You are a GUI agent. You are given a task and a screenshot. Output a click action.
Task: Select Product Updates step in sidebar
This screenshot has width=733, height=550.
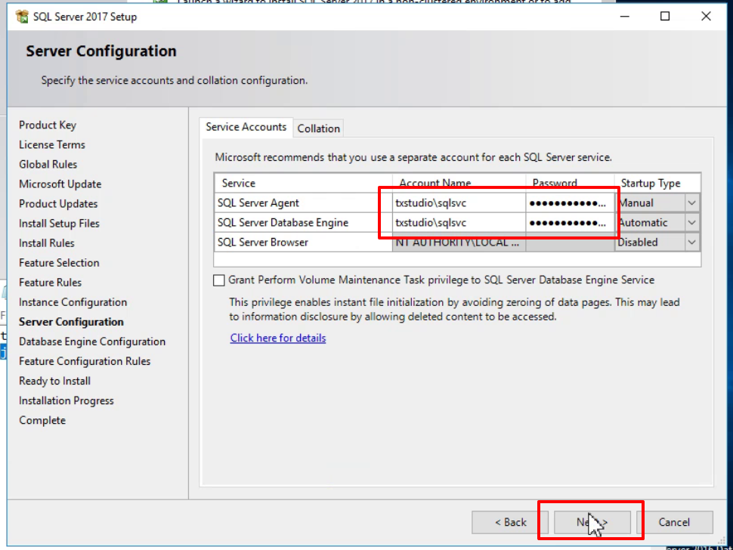pyautogui.click(x=58, y=204)
